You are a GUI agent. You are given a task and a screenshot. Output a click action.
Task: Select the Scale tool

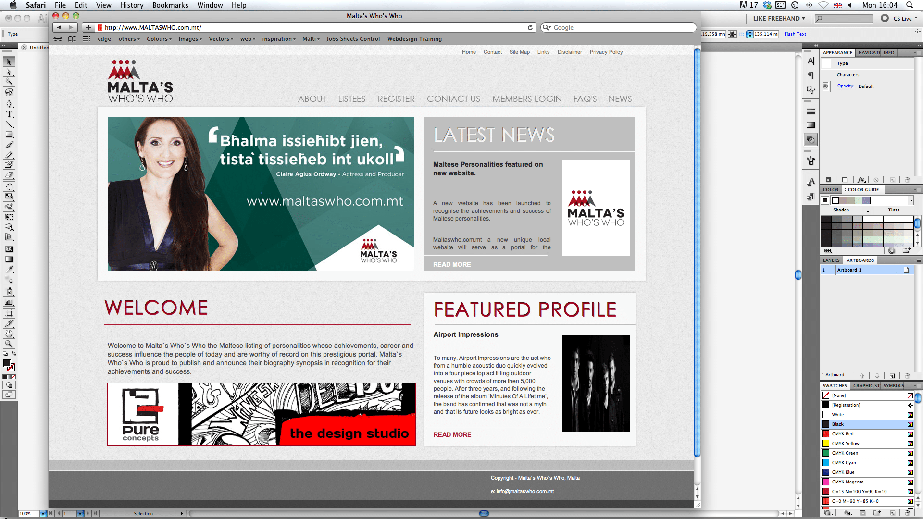(9, 197)
